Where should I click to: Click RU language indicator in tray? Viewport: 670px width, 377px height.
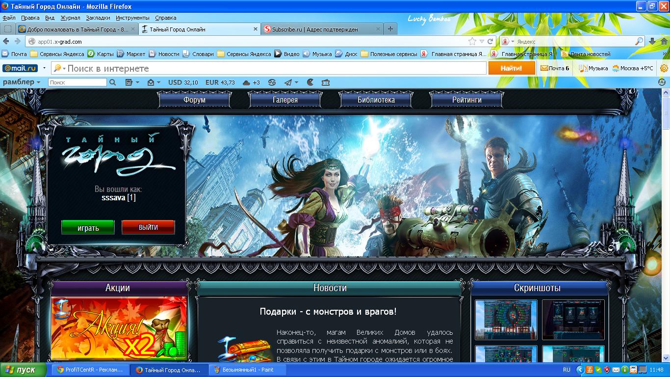pyautogui.click(x=567, y=370)
